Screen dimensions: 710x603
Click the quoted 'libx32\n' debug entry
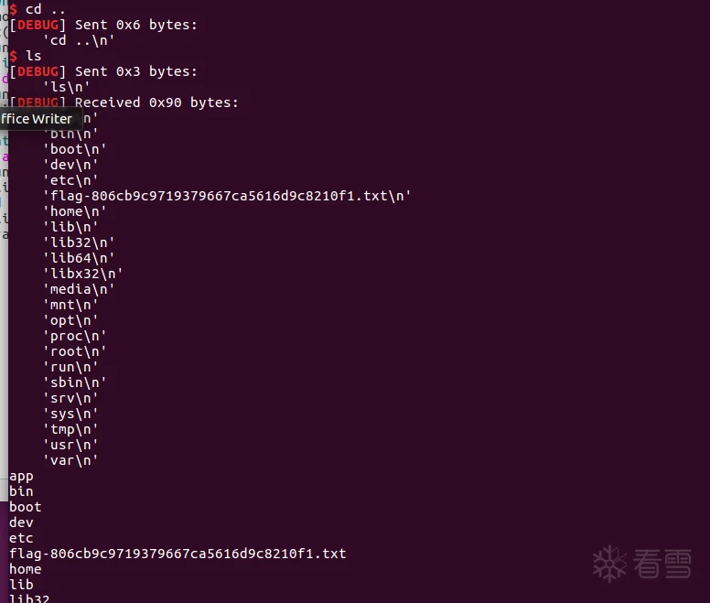[x=82, y=274]
